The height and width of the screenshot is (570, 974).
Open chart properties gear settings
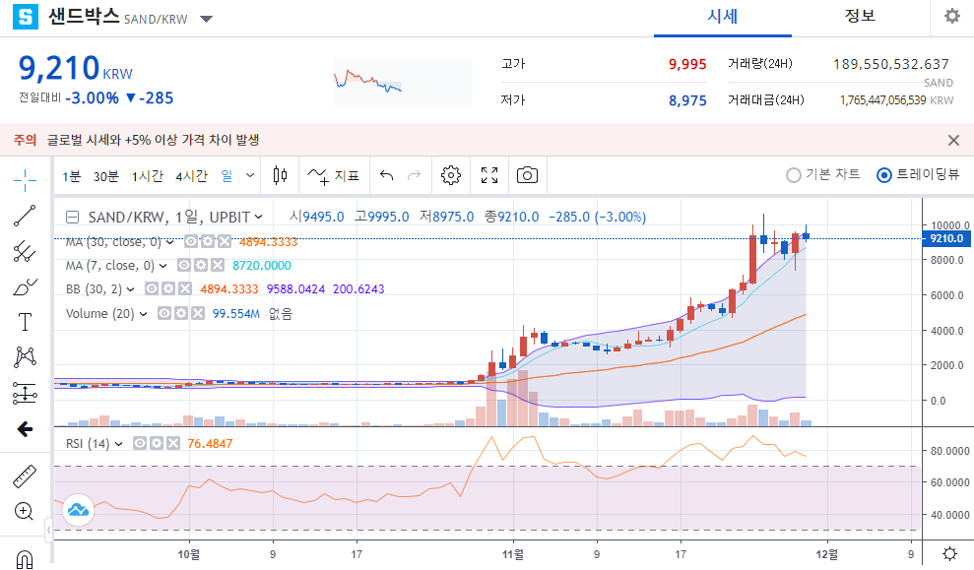(451, 175)
